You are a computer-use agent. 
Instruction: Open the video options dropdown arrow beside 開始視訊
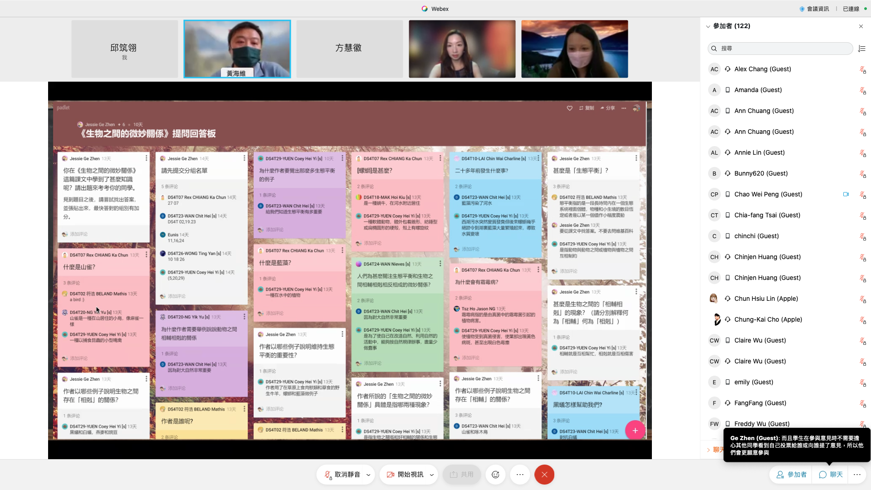431,475
